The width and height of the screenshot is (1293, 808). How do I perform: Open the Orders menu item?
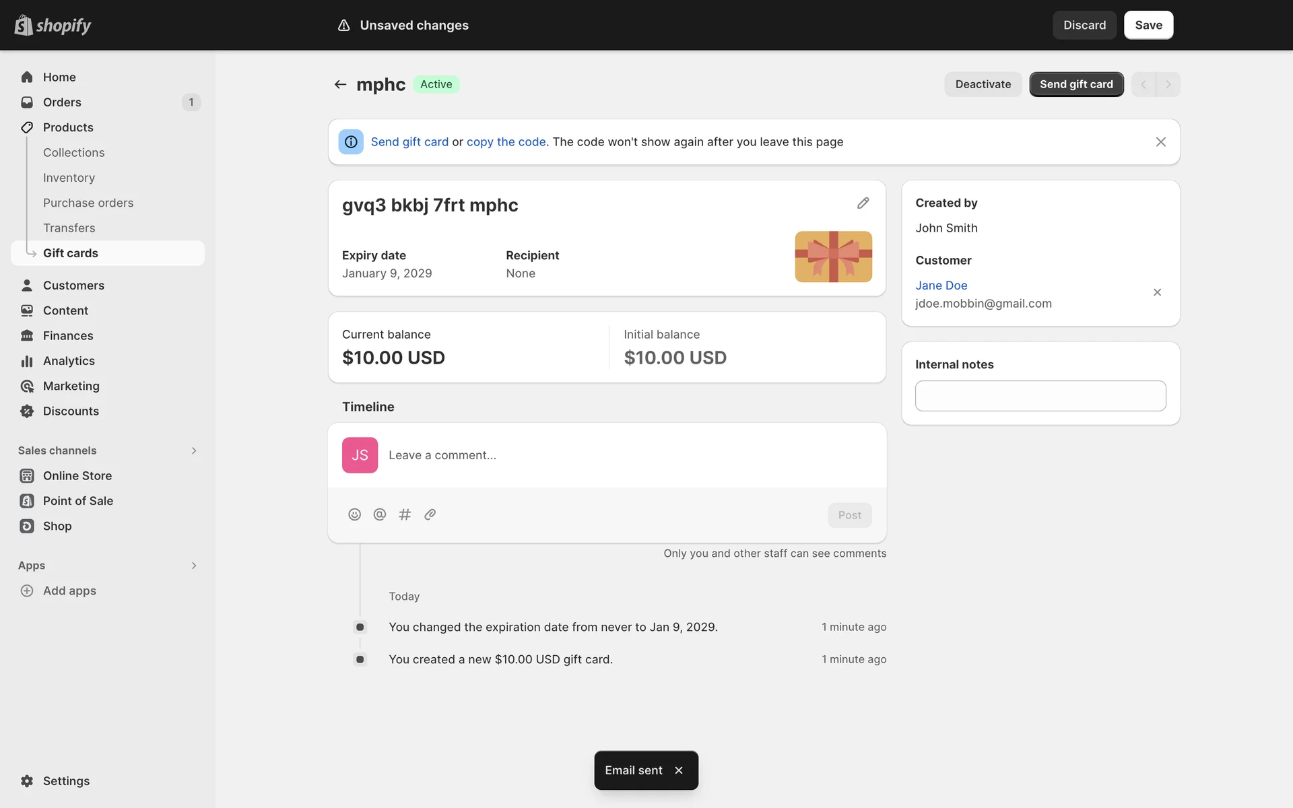[62, 102]
